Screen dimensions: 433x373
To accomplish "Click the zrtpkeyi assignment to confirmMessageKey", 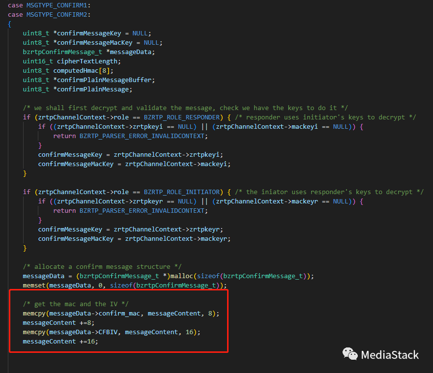I will tap(134, 155).
